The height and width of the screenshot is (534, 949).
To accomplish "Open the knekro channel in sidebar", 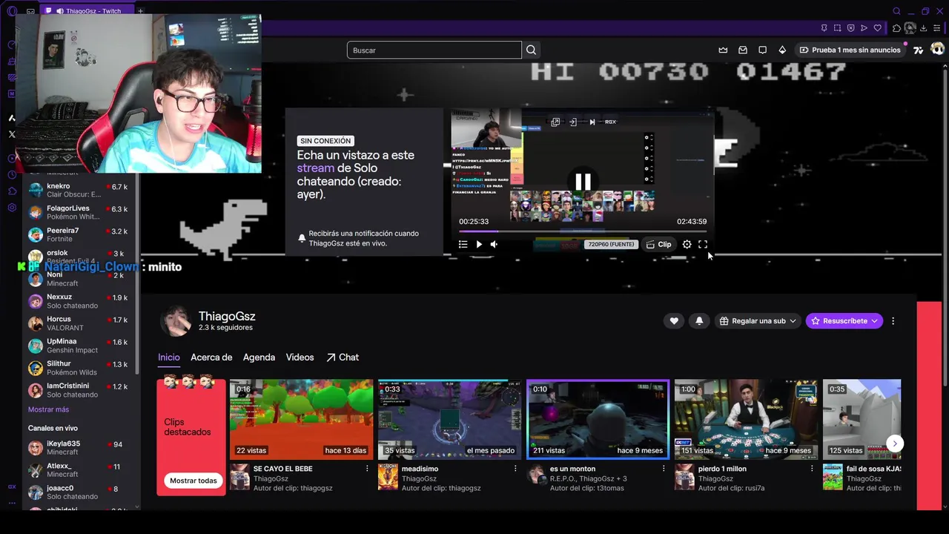I will click(80, 191).
